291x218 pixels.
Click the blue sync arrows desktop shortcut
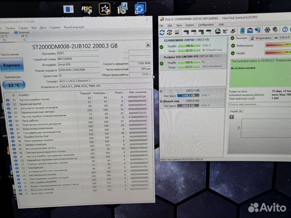pyautogui.click(x=140, y=8)
